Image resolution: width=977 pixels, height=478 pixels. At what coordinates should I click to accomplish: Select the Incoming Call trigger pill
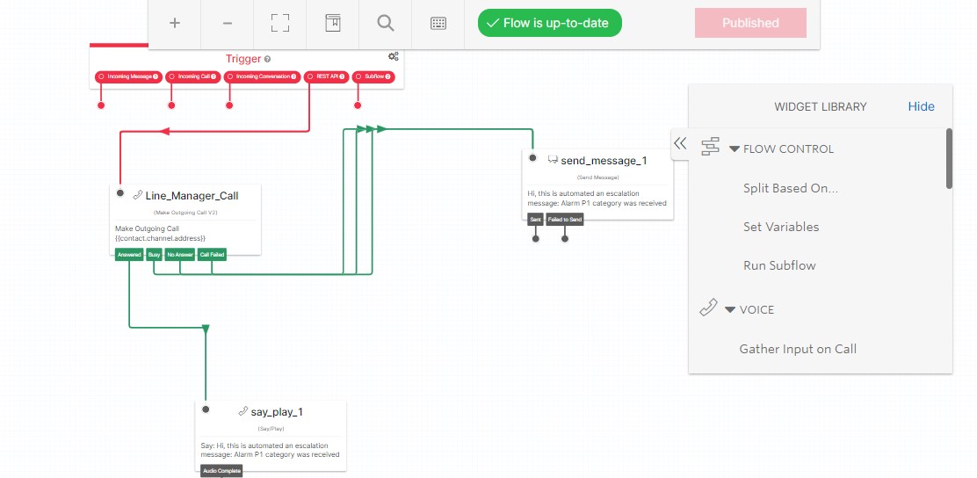click(x=192, y=77)
